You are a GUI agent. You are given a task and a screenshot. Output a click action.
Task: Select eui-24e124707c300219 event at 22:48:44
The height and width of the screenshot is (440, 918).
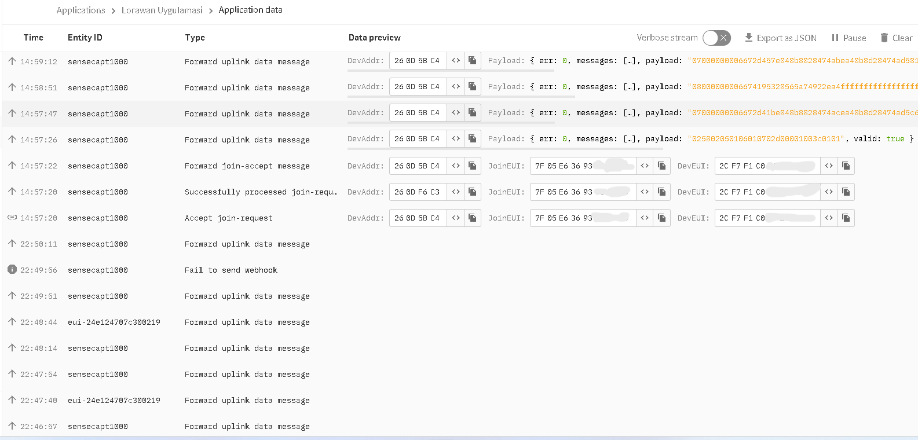tap(114, 322)
